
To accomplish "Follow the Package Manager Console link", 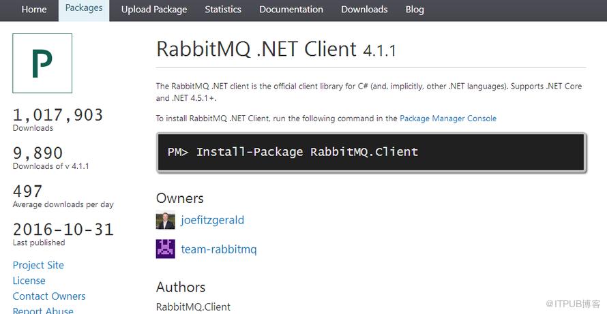I will point(448,119).
